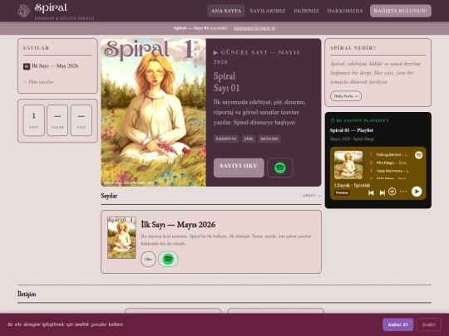Click the Spiral logo emblem in header

click(x=24, y=11)
